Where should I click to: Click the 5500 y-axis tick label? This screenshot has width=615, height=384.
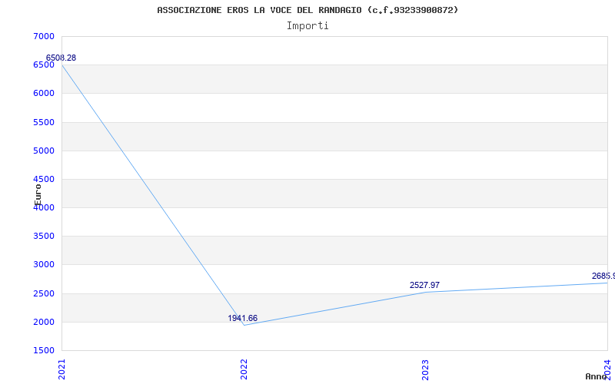(44, 122)
